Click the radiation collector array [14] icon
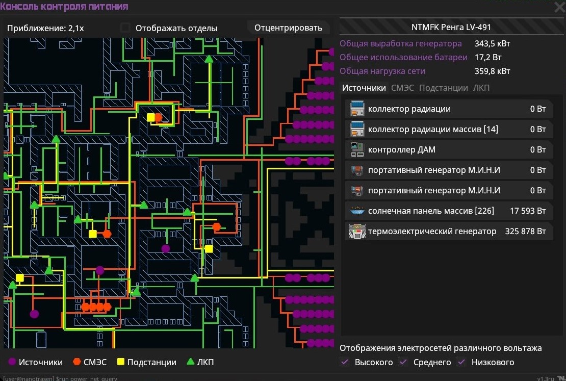This screenshot has width=566, height=381. (357, 129)
